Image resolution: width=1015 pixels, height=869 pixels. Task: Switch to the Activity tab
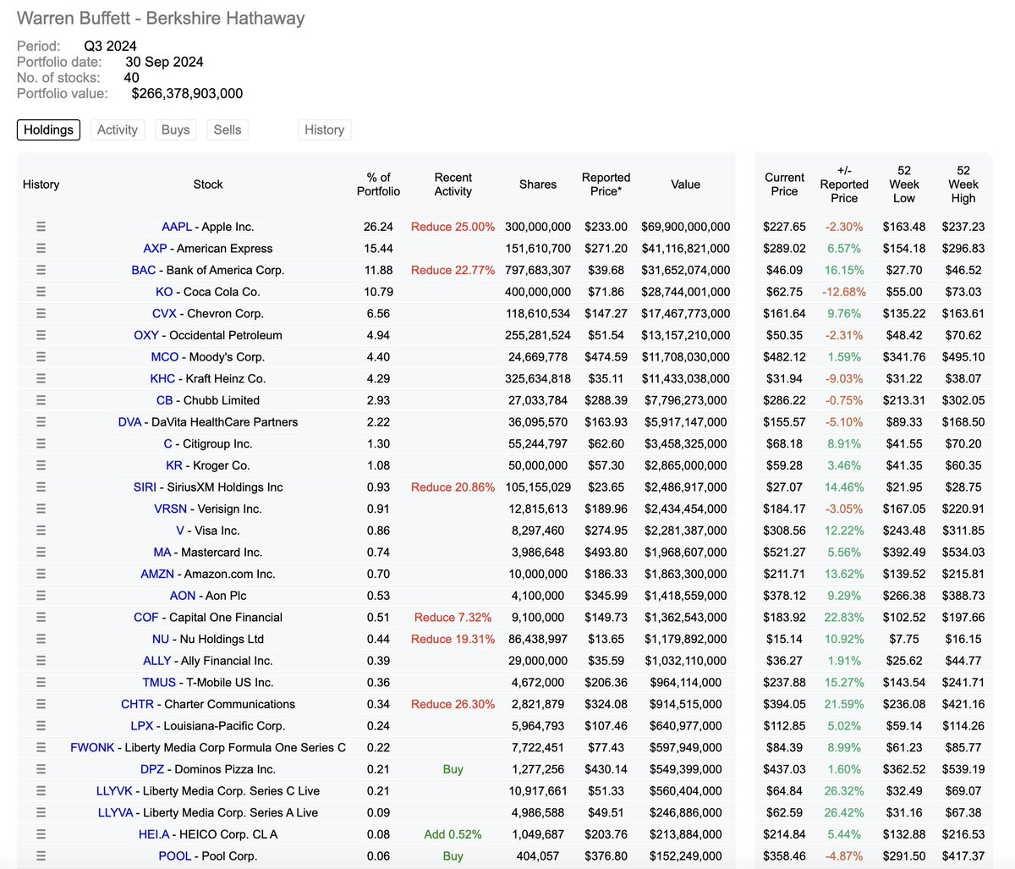pos(118,129)
